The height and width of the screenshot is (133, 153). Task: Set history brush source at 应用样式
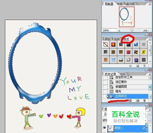pyautogui.click(x=105, y=96)
